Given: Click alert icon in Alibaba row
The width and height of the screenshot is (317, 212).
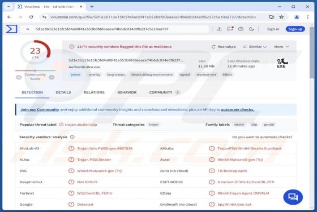Looking at the screenshot, I should click(x=212, y=148).
